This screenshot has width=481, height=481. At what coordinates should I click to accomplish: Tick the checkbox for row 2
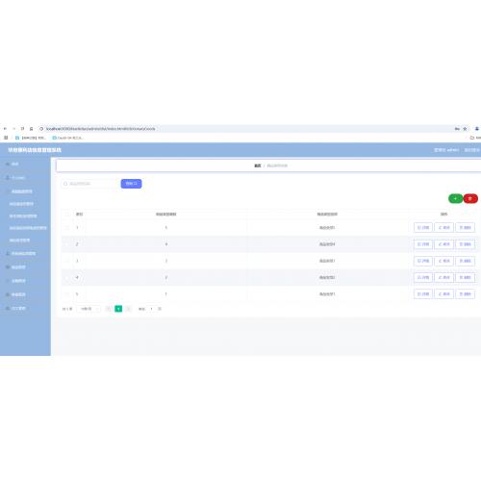67,244
